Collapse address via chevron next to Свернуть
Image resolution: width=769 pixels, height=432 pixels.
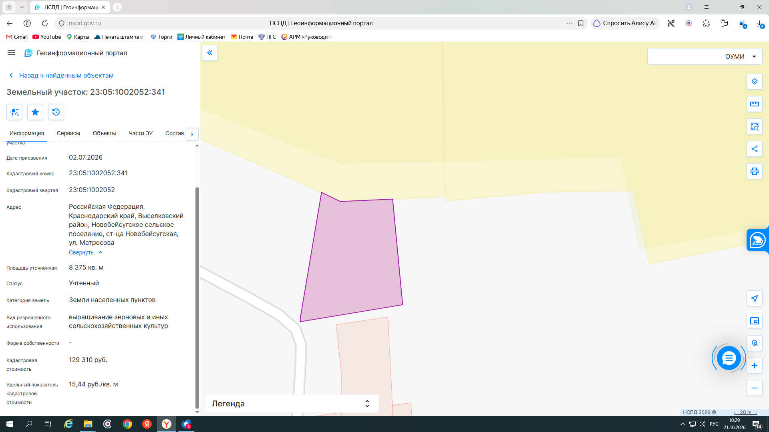click(x=101, y=252)
